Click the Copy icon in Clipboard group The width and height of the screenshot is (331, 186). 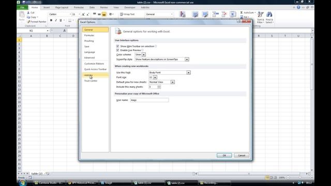(x=28, y=17)
